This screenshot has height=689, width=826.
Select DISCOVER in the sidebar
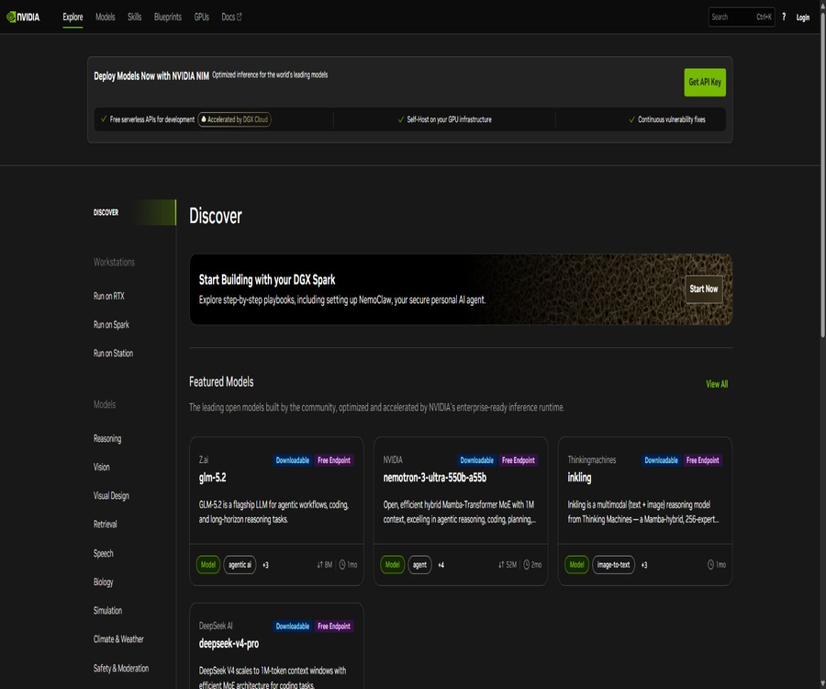[134, 212]
